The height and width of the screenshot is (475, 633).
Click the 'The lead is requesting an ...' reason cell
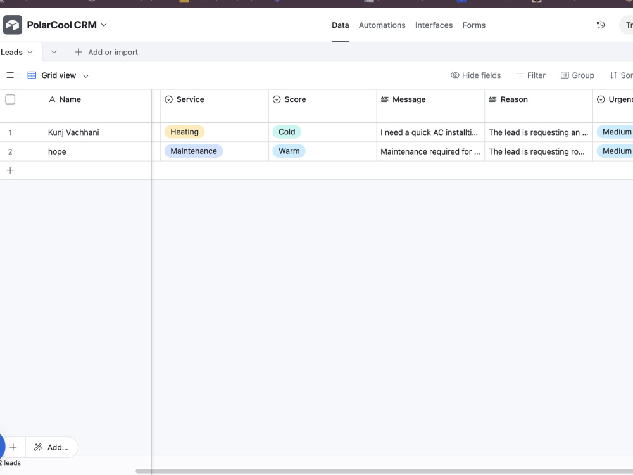click(539, 132)
